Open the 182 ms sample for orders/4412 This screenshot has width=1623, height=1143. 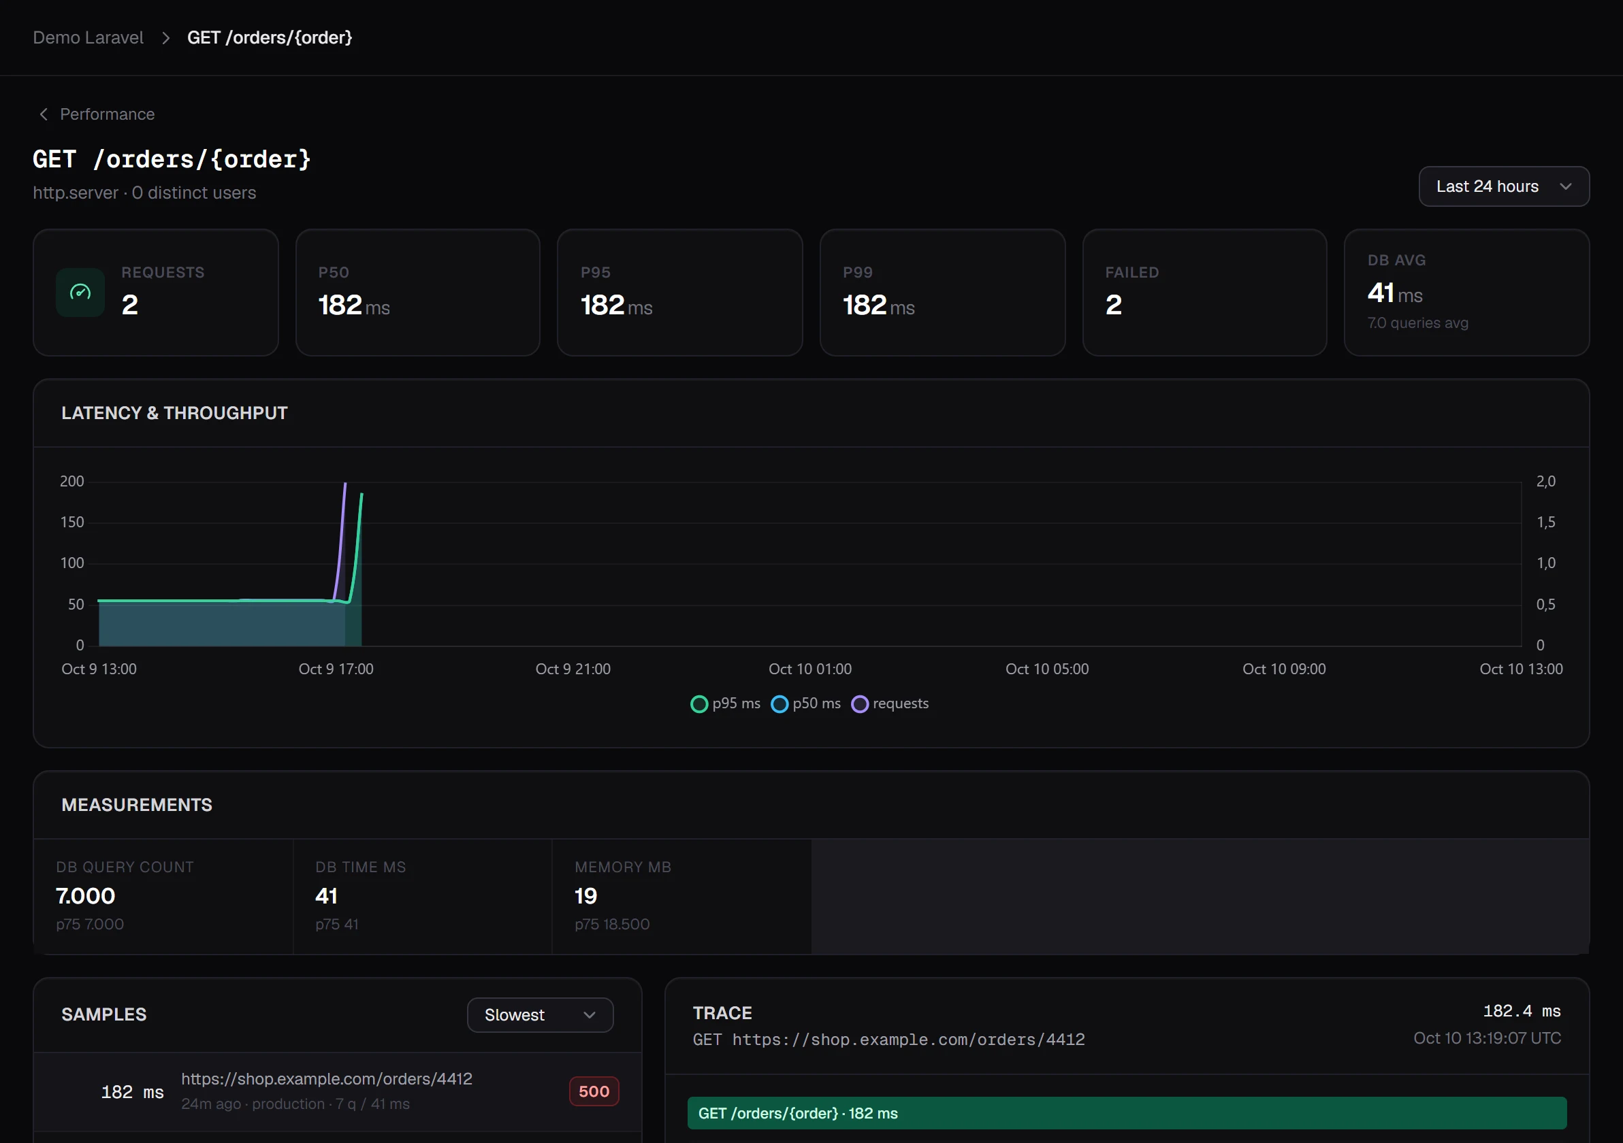click(338, 1092)
